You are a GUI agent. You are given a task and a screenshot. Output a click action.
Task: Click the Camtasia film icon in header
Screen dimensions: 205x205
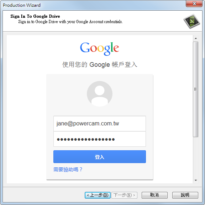click(x=192, y=21)
